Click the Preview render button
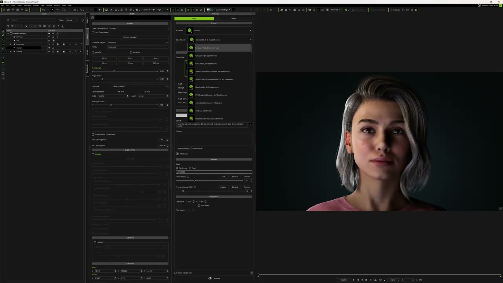Image resolution: width=503 pixels, height=283 pixels. [x=214, y=278]
